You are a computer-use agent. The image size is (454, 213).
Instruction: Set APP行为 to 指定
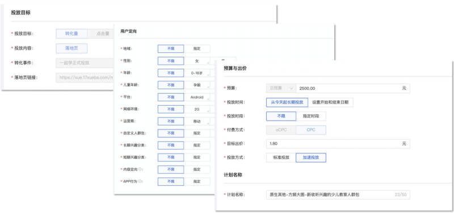point(197,181)
